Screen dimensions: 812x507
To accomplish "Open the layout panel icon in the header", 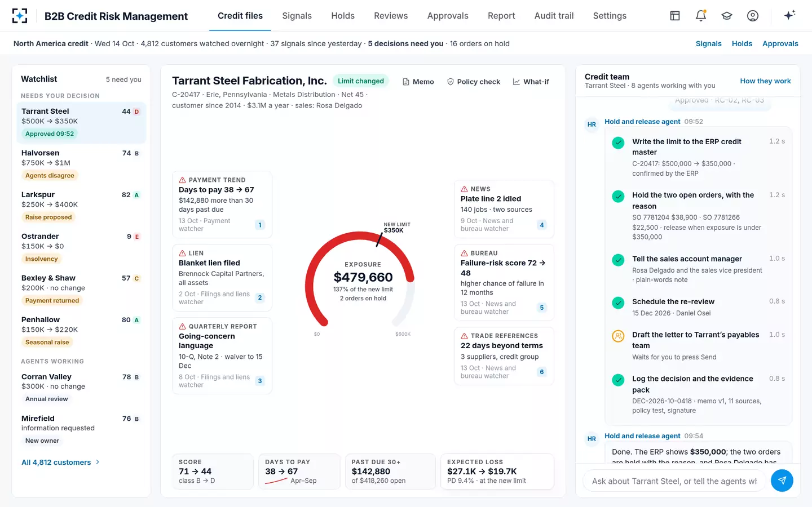I will coord(675,16).
